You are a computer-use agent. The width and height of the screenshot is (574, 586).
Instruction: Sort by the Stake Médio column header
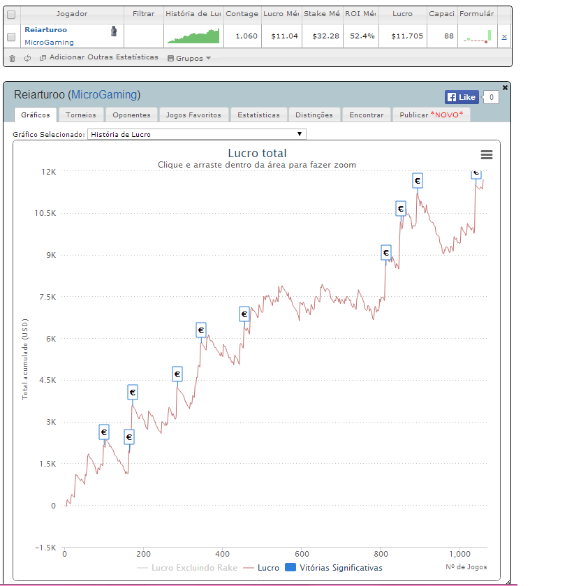click(x=322, y=14)
